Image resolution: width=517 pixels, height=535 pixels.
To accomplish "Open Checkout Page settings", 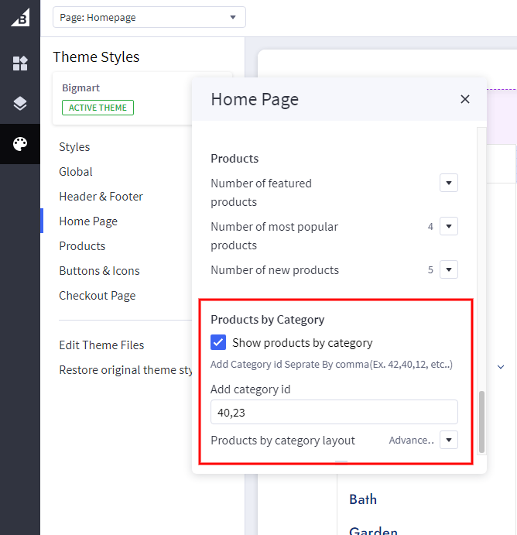I will pos(97,296).
